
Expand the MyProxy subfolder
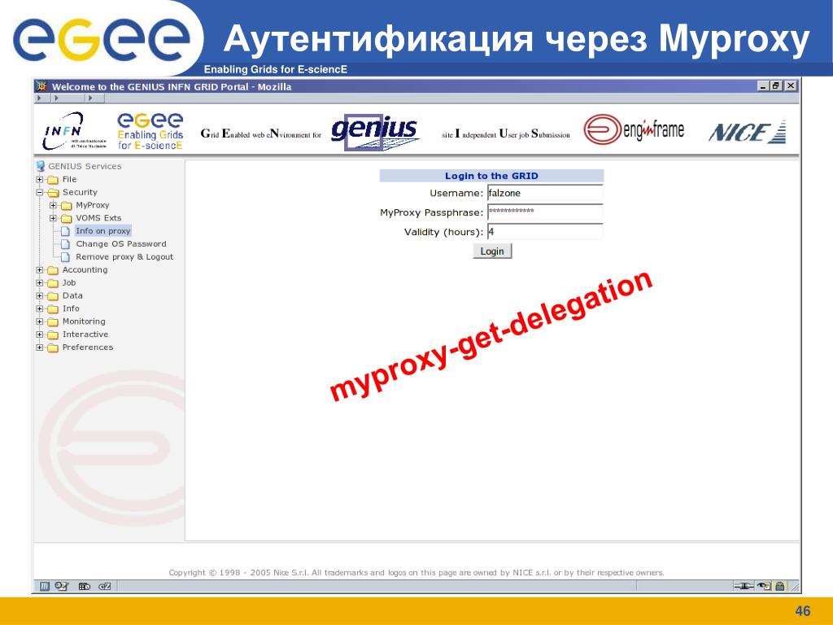point(52,206)
